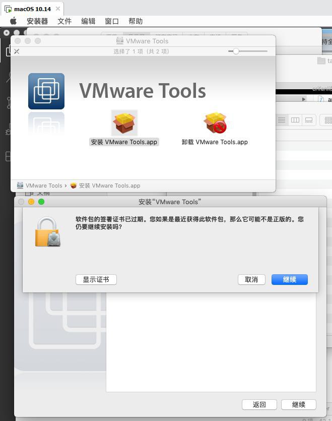Click 返回 button in installer window
Image resolution: width=332 pixels, height=421 pixels.
259,404
